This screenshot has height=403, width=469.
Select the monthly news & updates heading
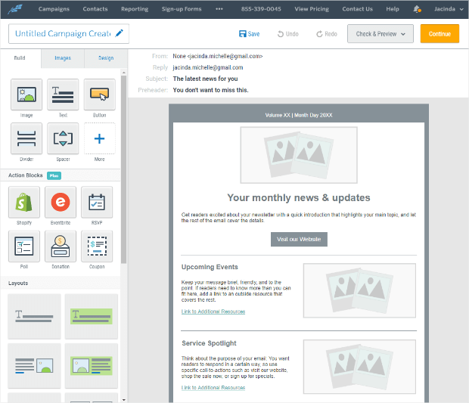[x=299, y=197]
